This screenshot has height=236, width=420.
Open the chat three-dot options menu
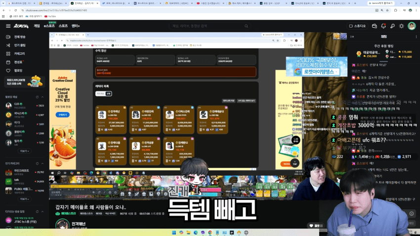(416, 37)
